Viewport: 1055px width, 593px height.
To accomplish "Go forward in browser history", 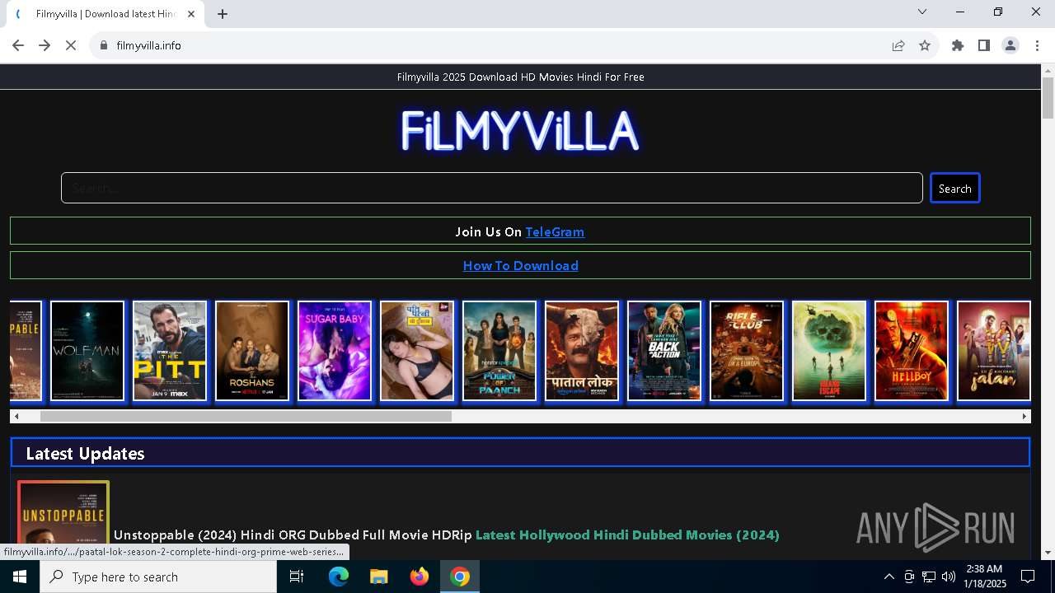I will pyautogui.click(x=45, y=45).
